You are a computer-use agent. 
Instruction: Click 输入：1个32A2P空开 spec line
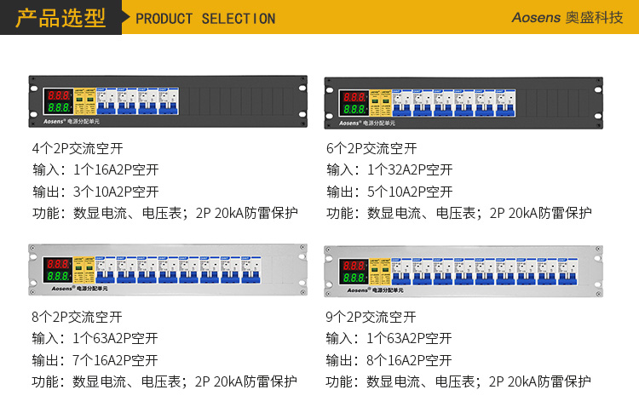point(389,169)
